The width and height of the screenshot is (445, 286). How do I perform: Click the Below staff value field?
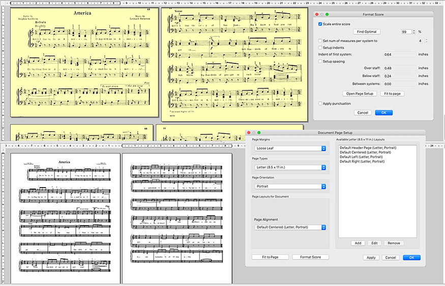[x=400, y=76]
